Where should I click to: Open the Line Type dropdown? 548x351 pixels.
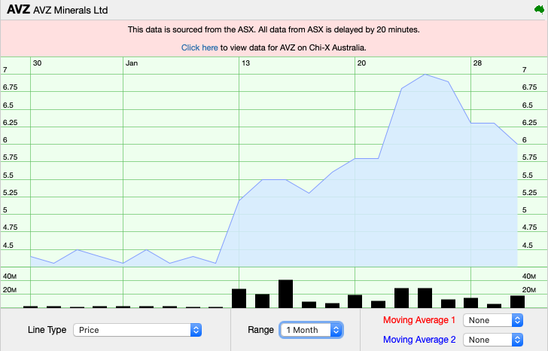tap(137, 330)
